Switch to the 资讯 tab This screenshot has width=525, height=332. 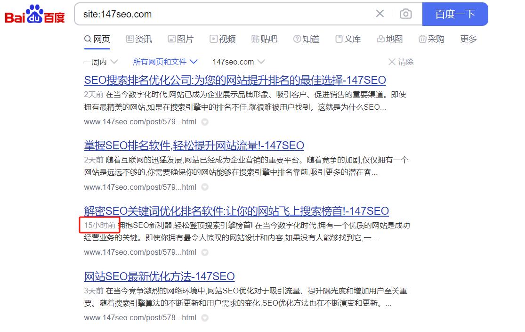139,39
